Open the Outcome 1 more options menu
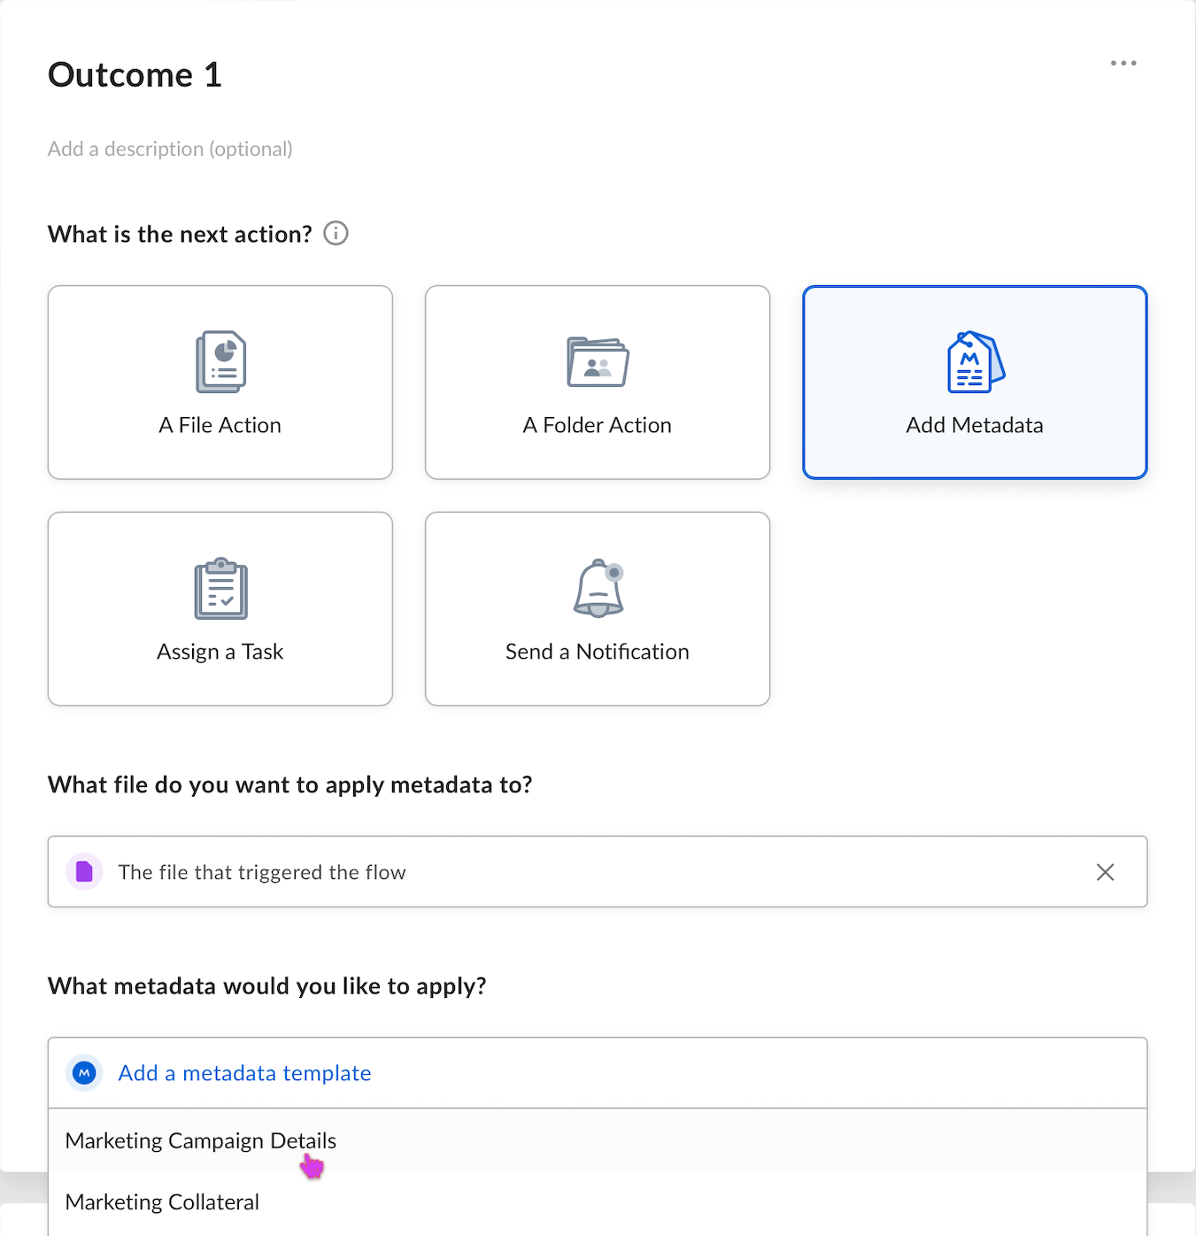The height and width of the screenshot is (1236, 1196). [x=1123, y=64]
